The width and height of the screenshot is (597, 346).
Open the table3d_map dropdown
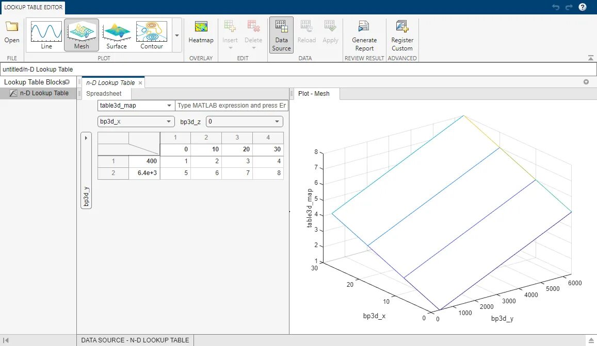136,106
